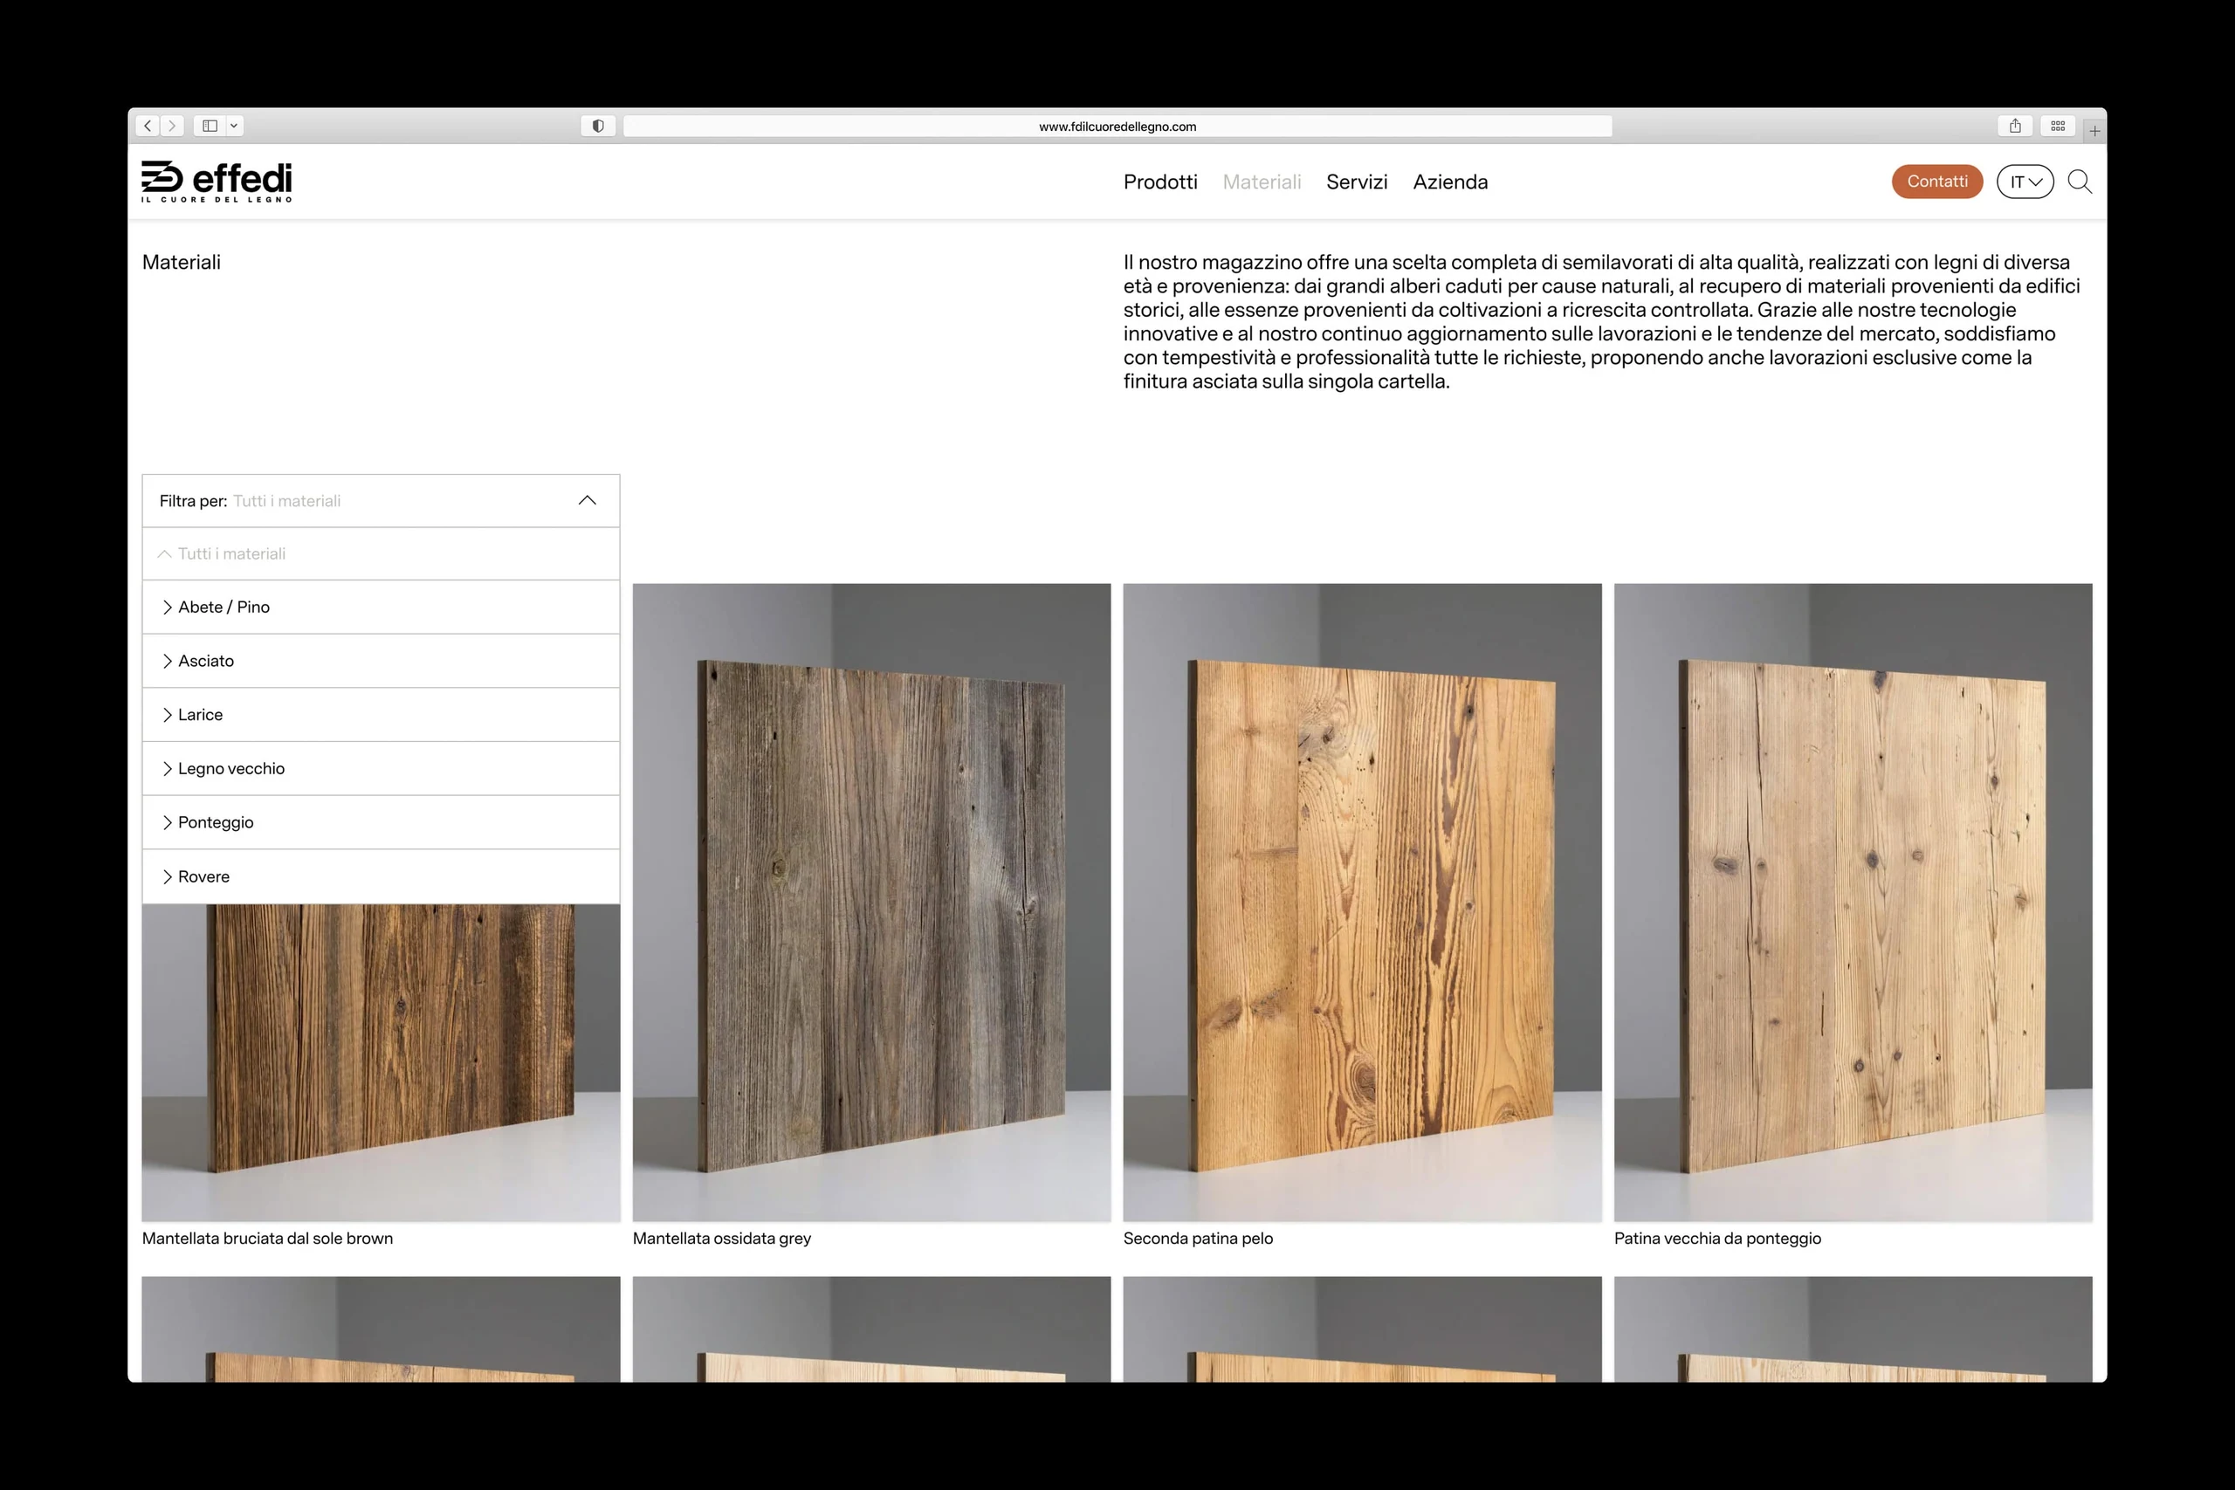Click the privacy shield icon
The image size is (2235, 1490).
[x=598, y=126]
